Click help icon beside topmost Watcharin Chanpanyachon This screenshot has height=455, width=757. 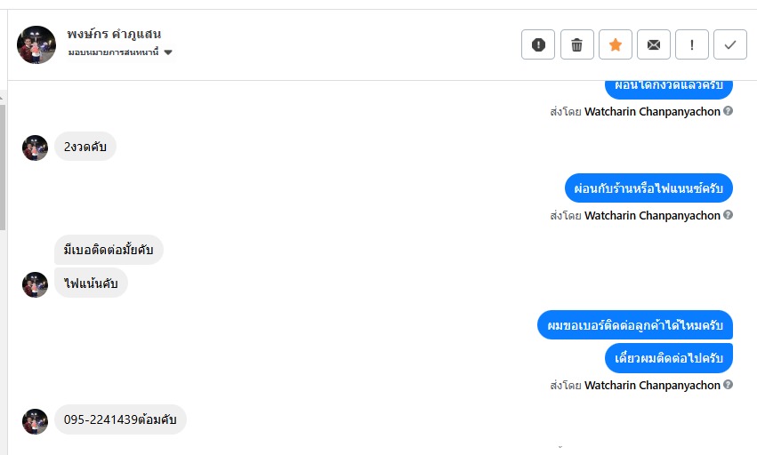pos(729,111)
